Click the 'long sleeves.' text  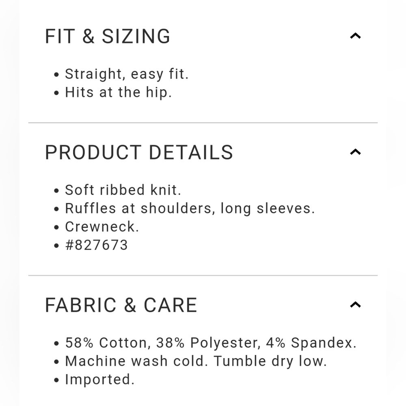click(268, 208)
